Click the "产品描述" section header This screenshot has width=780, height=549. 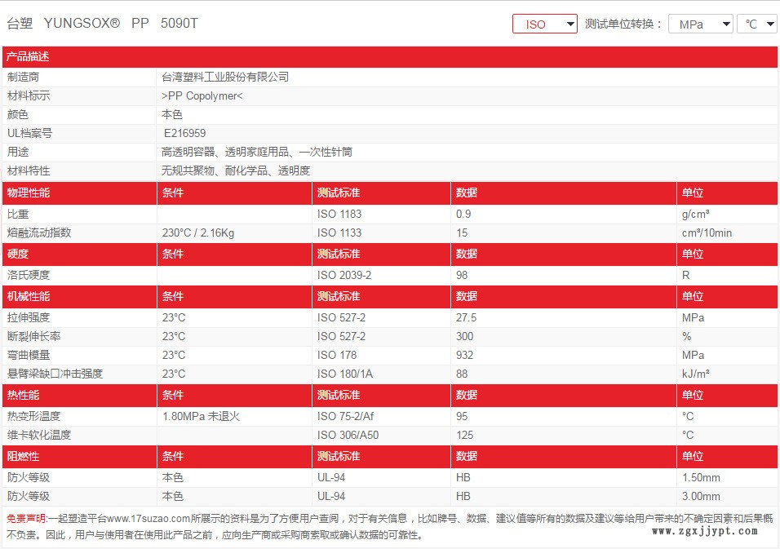(x=28, y=56)
